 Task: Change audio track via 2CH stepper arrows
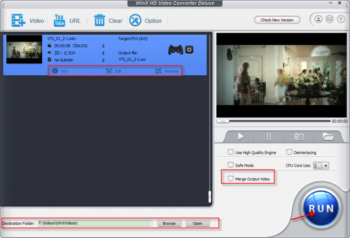pyautogui.click(x=103, y=53)
